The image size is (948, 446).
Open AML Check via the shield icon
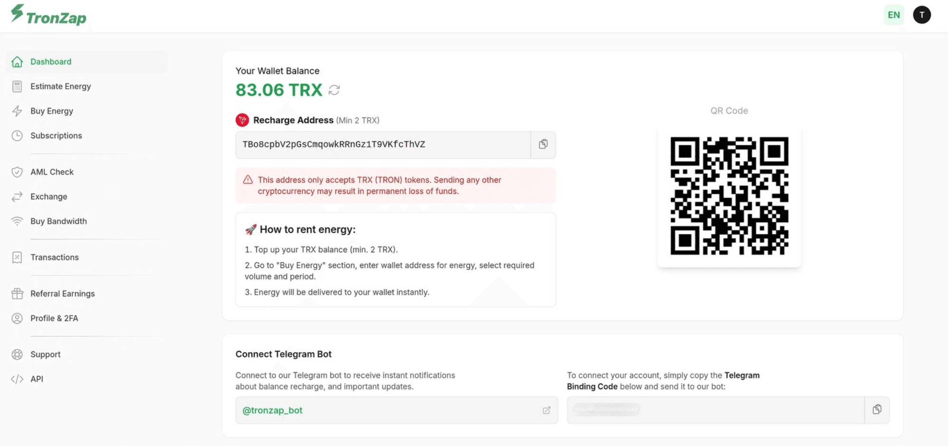[x=17, y=172]
